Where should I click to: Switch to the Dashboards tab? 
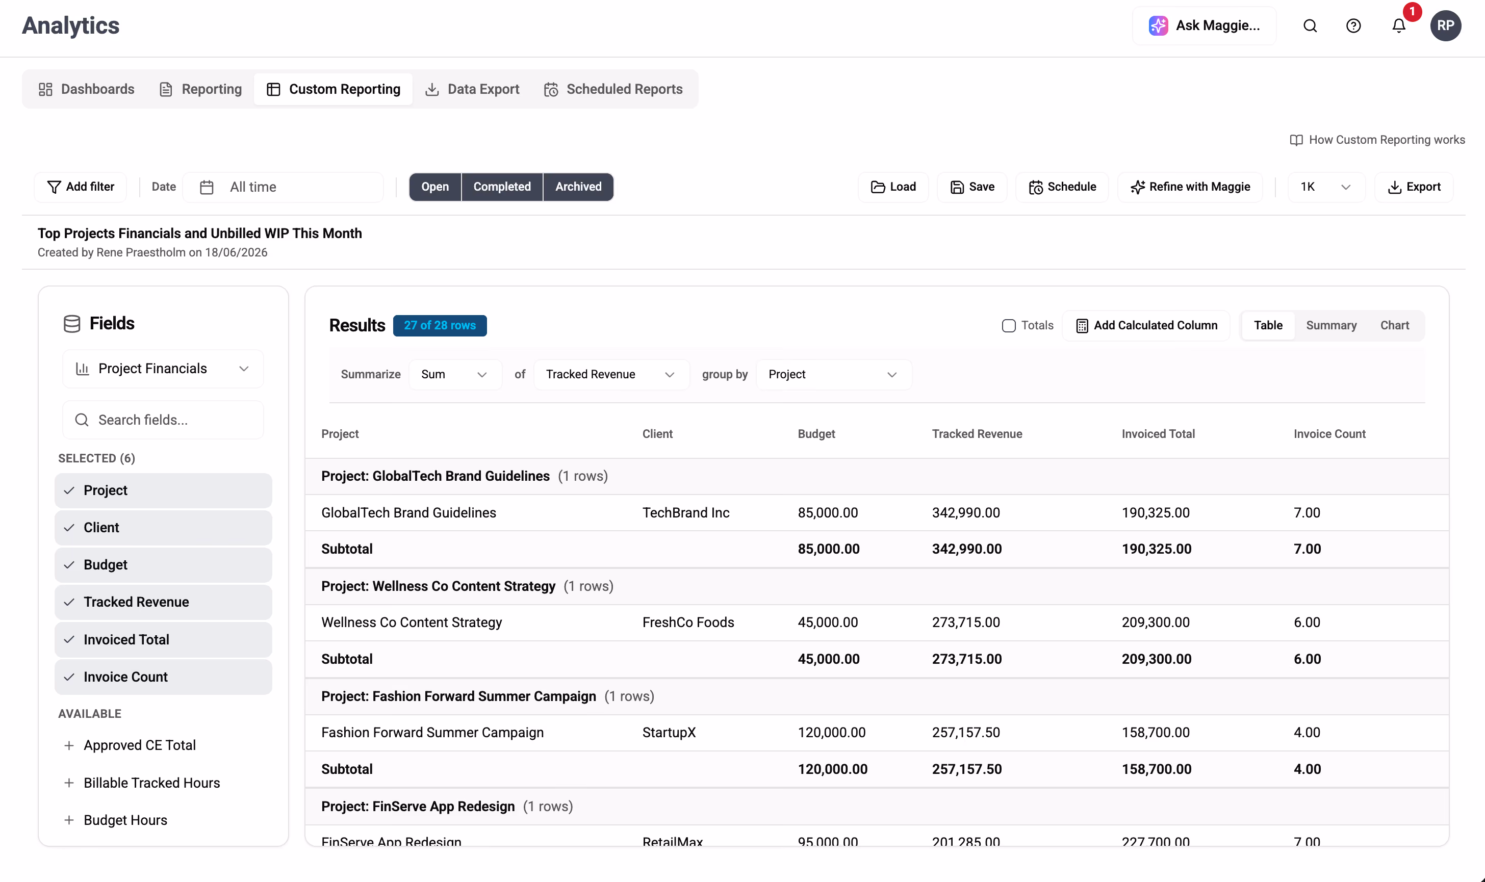click(87, 89)
